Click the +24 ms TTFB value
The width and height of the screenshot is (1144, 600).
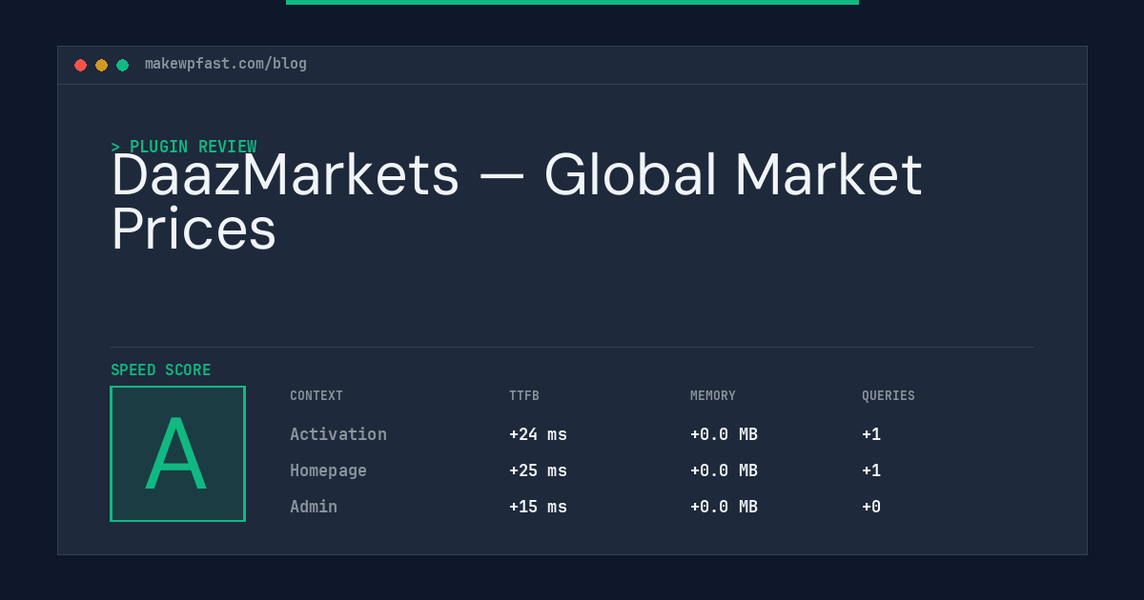click(x=538, y=434)
